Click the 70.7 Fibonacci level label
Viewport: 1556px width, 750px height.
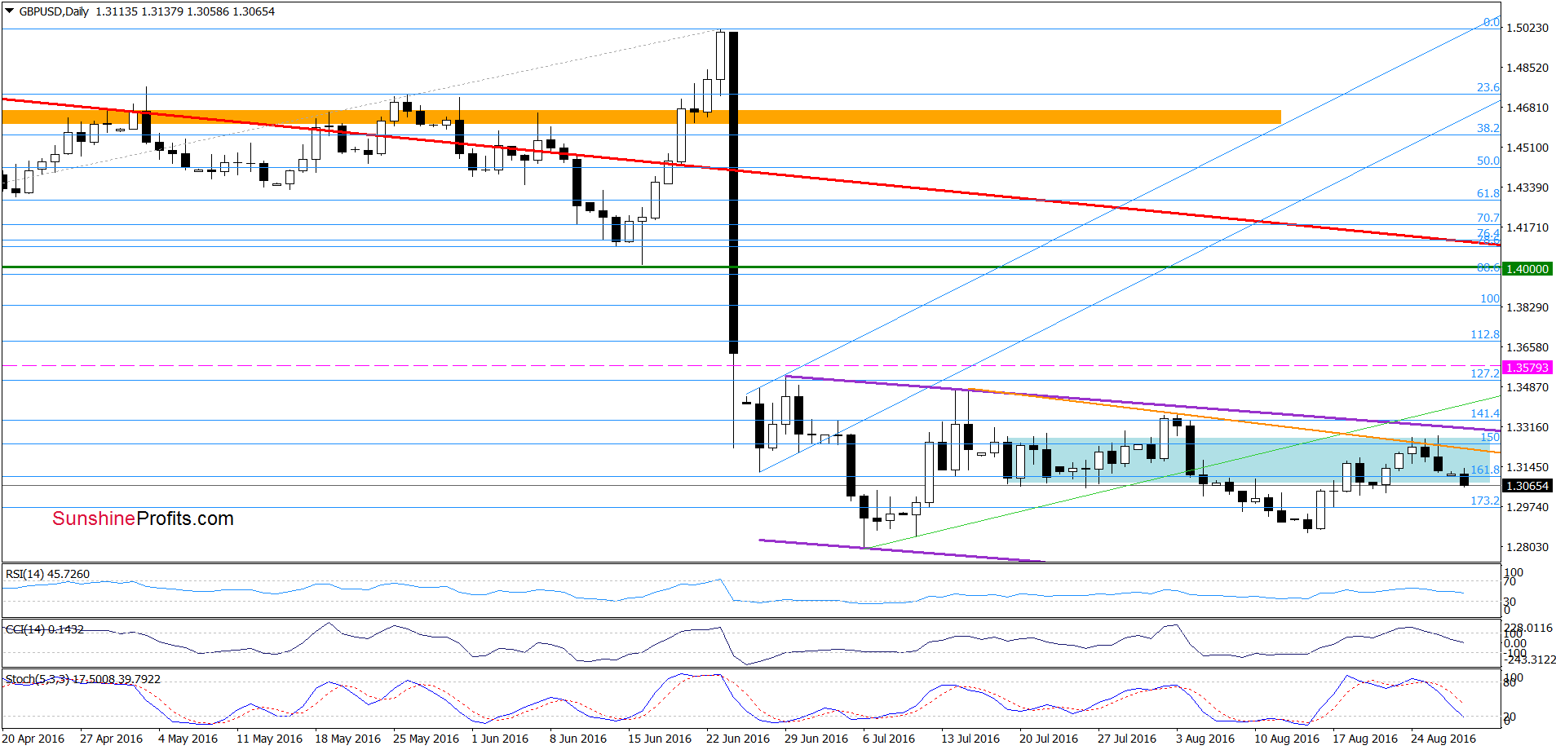pos(1488,218)
